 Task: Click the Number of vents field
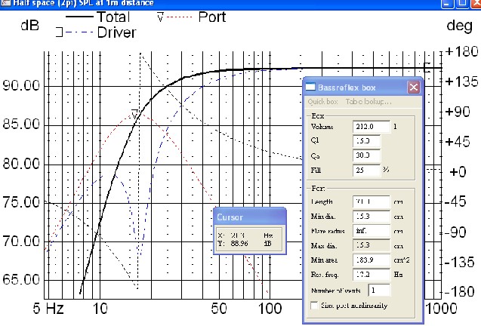379,290
